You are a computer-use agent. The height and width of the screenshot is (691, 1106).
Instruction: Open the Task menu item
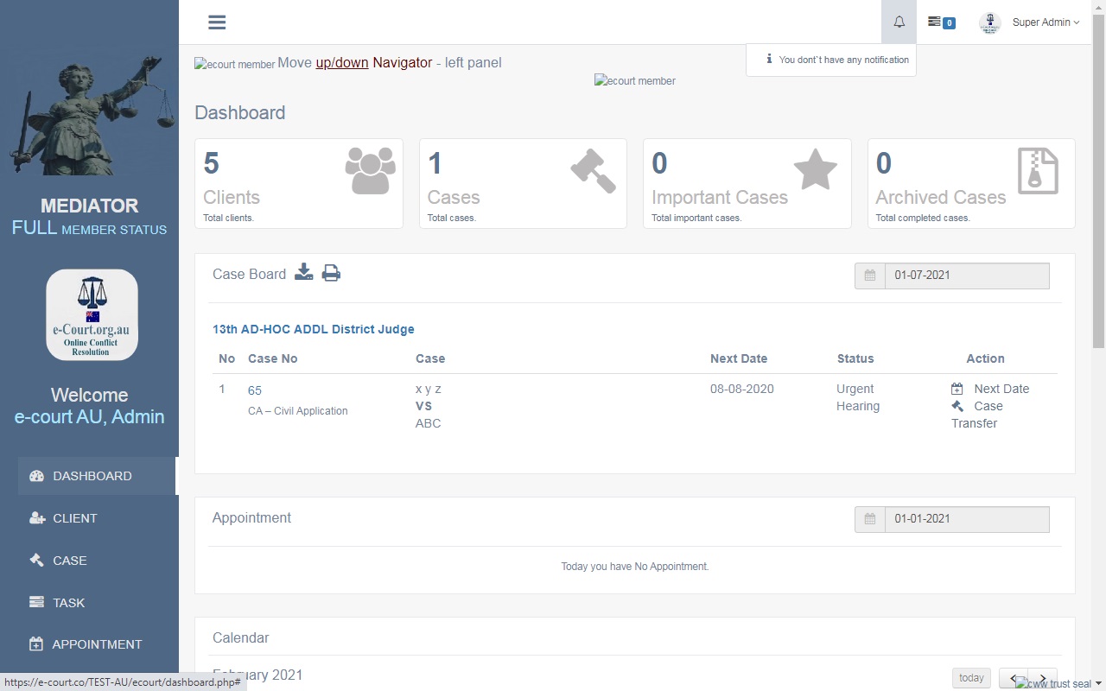click(68, 603)
